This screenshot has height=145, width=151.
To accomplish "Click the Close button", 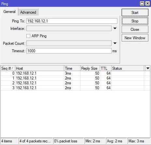I will (135, 30).
